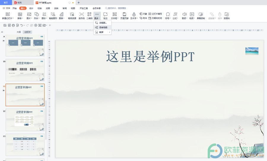Image resolution: width=267 pixels, height=161 pixels.
Task: Expand the 文本框 dropdown arrow
Action: pyautogui.click(x=118, y=18)
